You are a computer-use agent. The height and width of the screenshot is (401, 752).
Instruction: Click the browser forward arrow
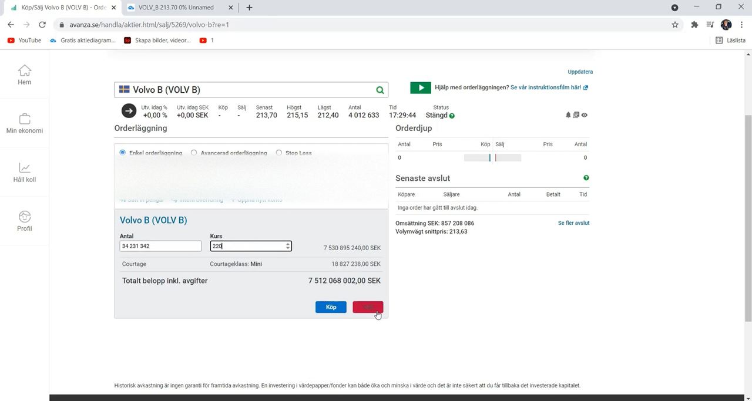coord(26,25)
